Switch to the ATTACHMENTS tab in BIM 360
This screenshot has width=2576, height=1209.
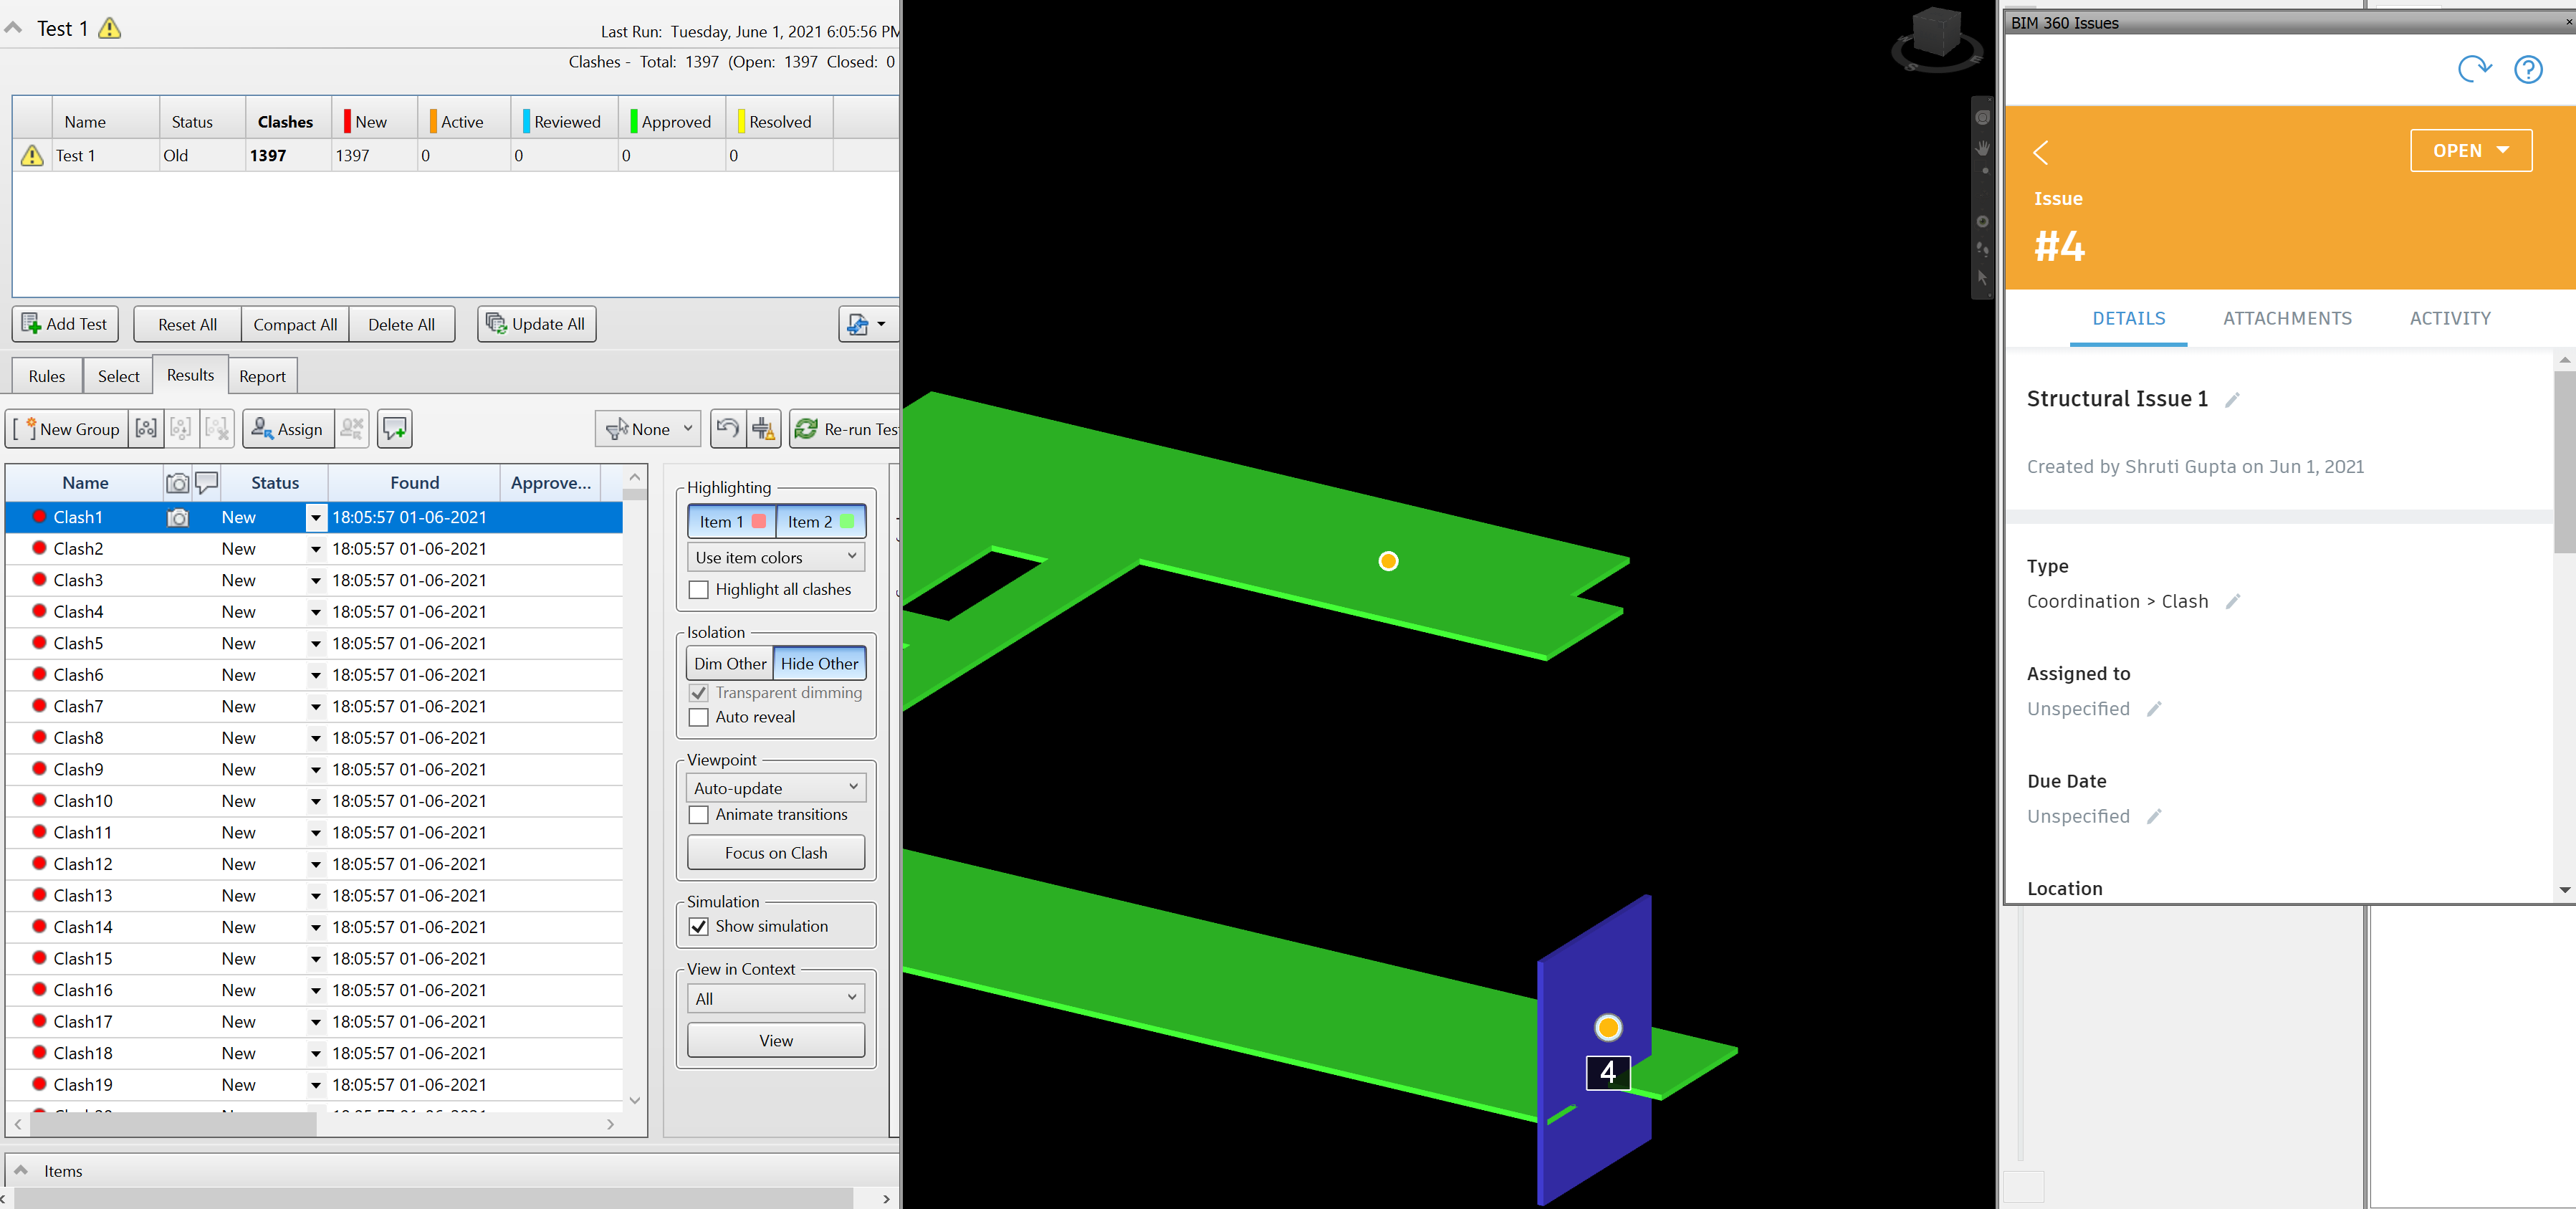pyautogui.click(x=2287, y=319)
